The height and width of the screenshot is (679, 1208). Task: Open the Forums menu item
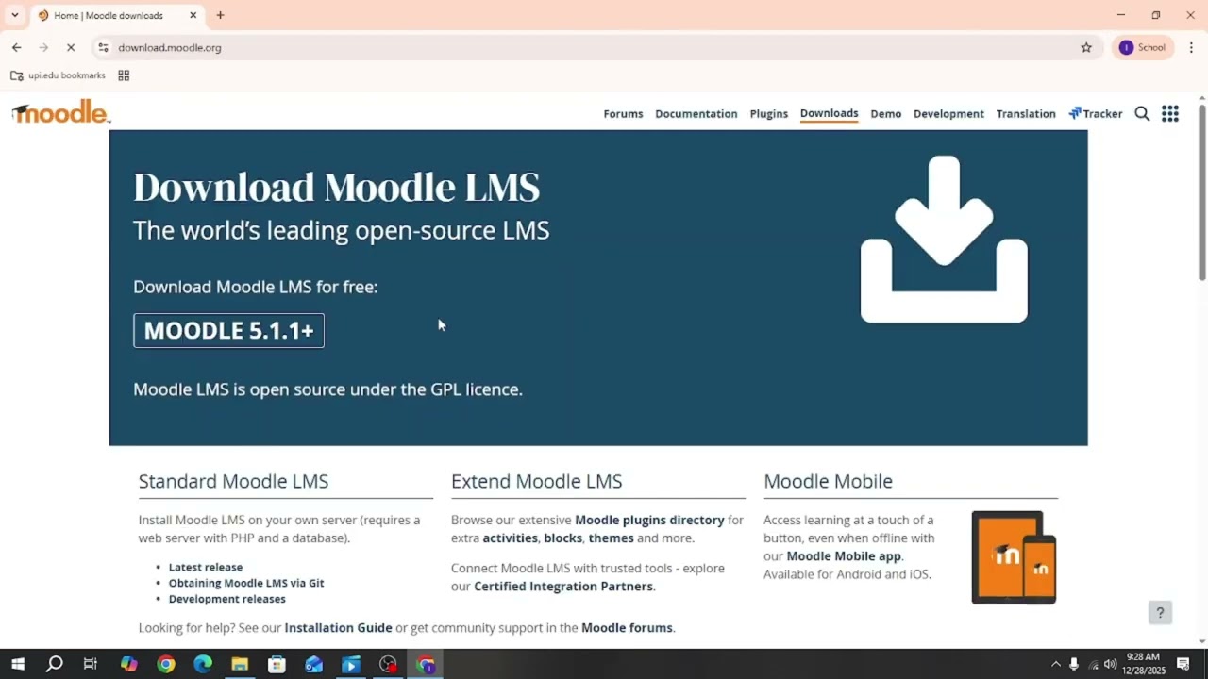point(623,113)
